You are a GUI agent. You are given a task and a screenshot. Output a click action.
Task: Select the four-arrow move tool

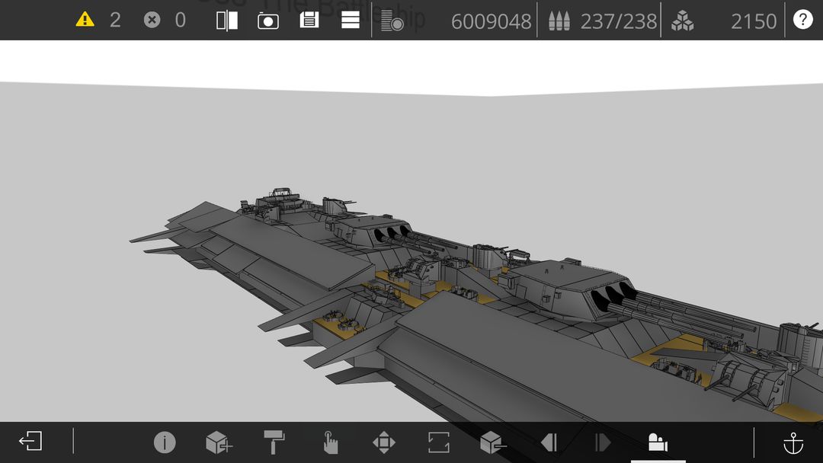pyautogui.click(x=383, y=442)
